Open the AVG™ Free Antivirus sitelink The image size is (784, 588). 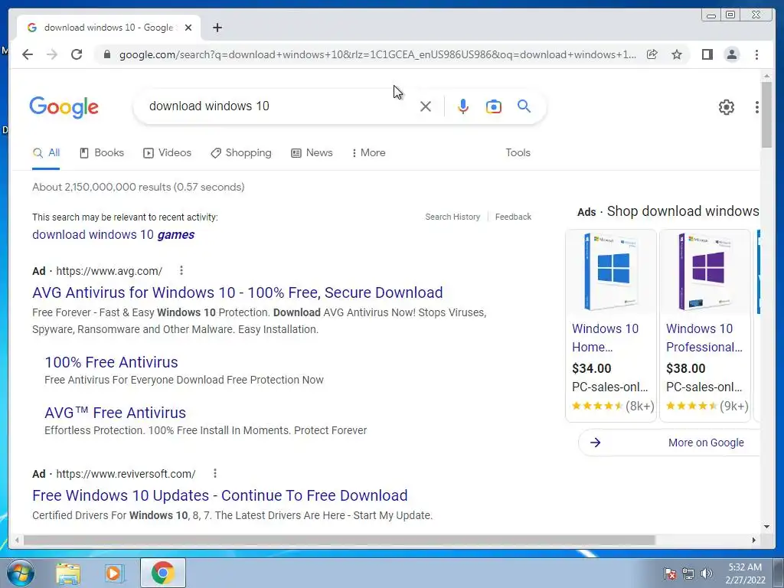pyautogui.click(x=115, y=413)
